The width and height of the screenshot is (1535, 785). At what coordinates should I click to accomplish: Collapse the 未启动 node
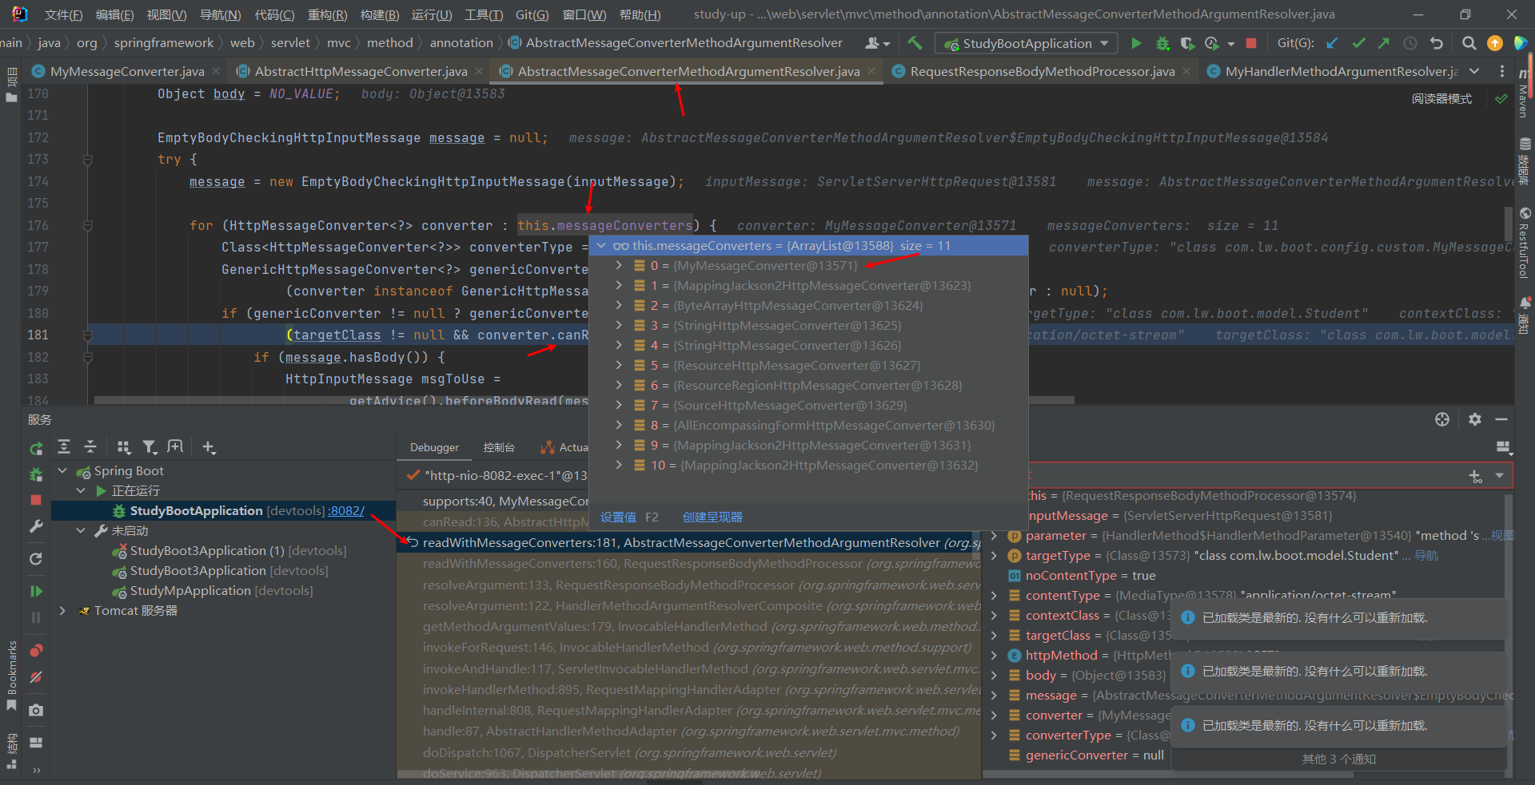[81, 531]
